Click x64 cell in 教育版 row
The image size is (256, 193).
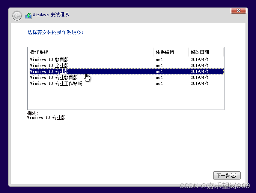coord(159,59)
